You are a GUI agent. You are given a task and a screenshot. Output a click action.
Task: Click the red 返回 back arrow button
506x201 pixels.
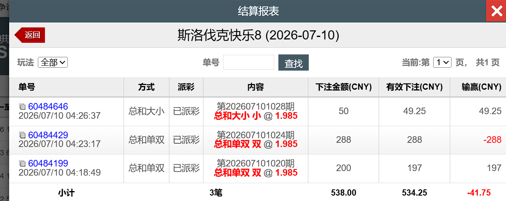pos(30,35)
